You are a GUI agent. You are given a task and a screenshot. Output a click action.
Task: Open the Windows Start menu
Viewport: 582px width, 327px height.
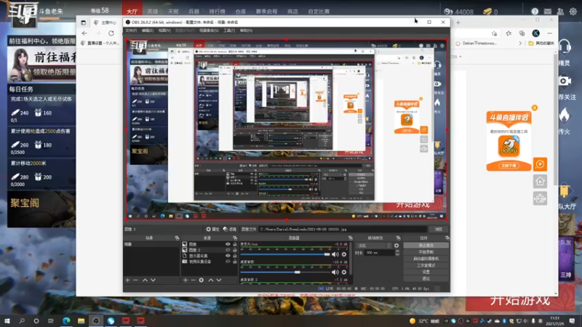pyautogui.click(x=7, y=320)
